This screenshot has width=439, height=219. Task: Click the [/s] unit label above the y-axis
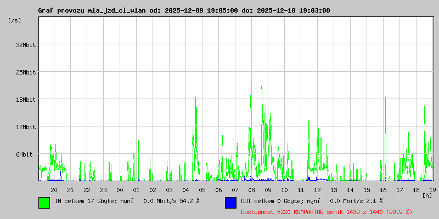point(15,20)
